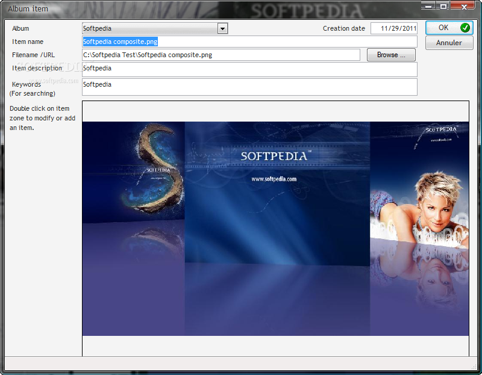Click the green checkmark icon on OK
Viewport: 482px width, 375px height.
465,28
